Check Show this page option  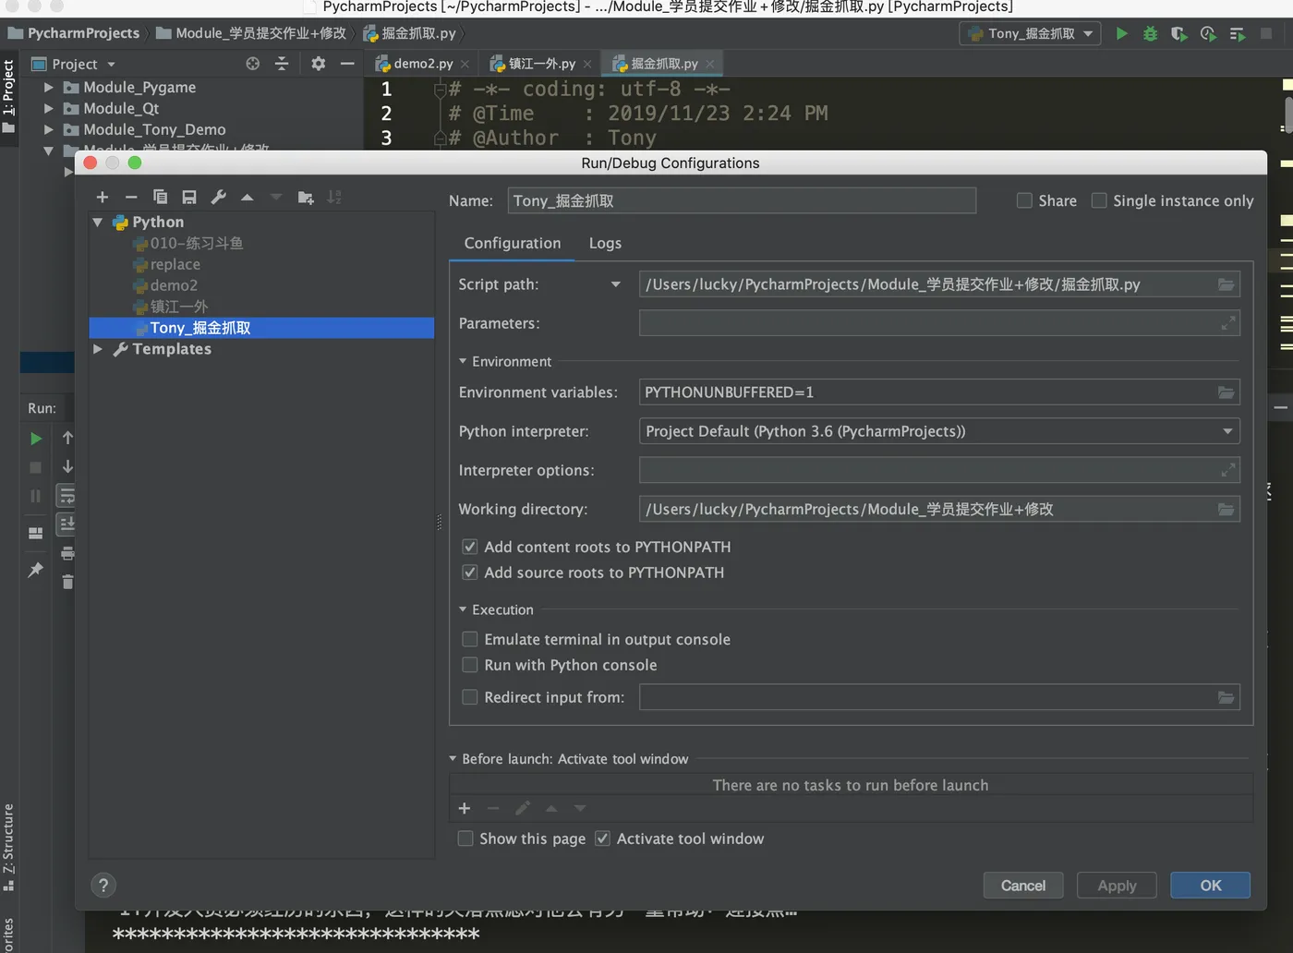click(x=465, y=838)
